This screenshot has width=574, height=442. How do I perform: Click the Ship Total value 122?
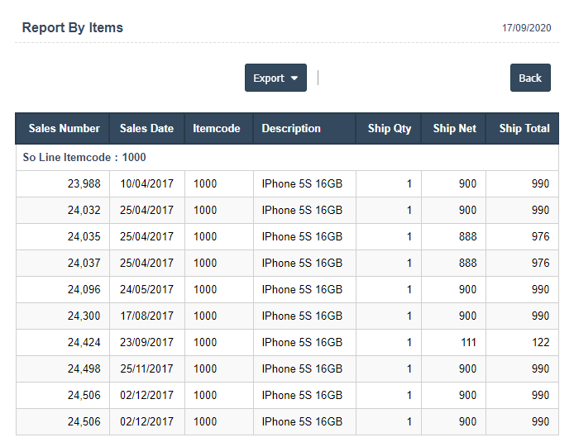[x=539, y=342]
